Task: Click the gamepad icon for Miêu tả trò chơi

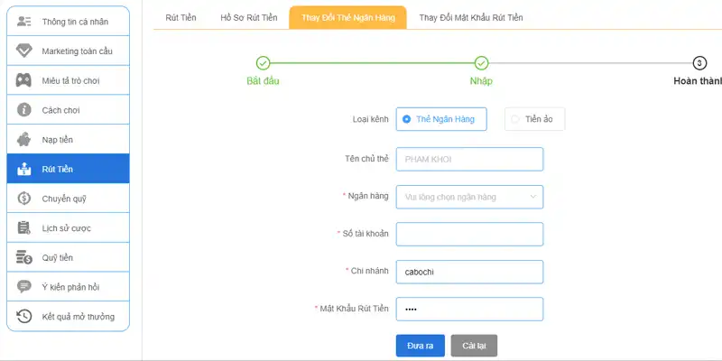Action: [24, 80]
